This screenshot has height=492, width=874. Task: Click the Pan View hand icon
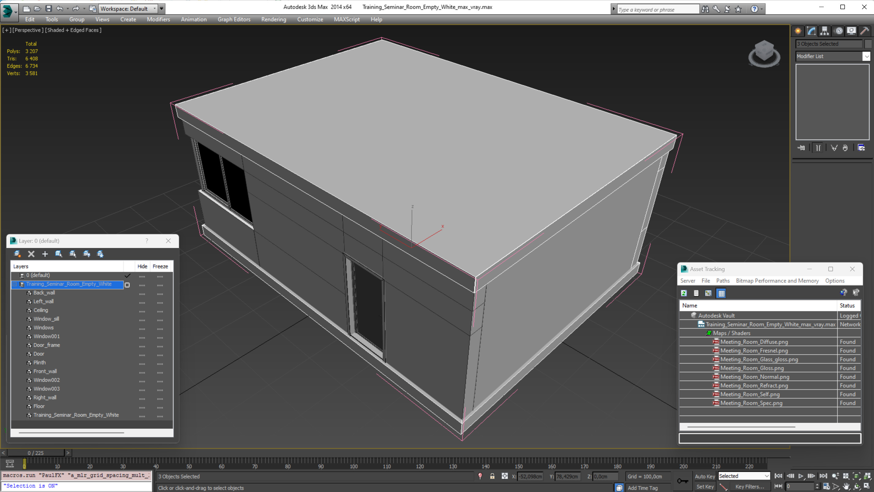click(x=846, y=486)
